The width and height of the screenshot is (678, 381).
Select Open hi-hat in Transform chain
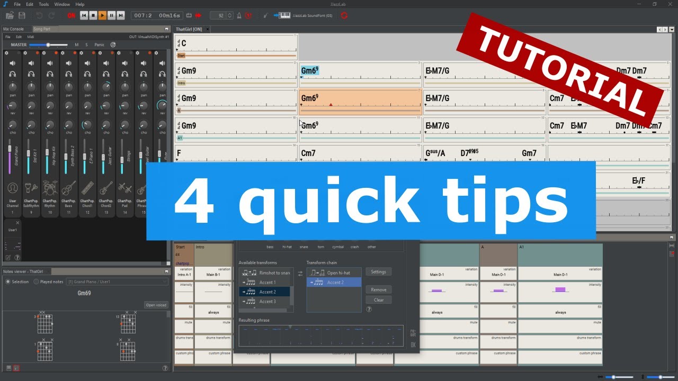point(334,273)
